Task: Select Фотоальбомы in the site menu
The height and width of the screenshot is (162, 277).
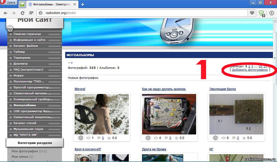Action: click(x=35, y=105)
